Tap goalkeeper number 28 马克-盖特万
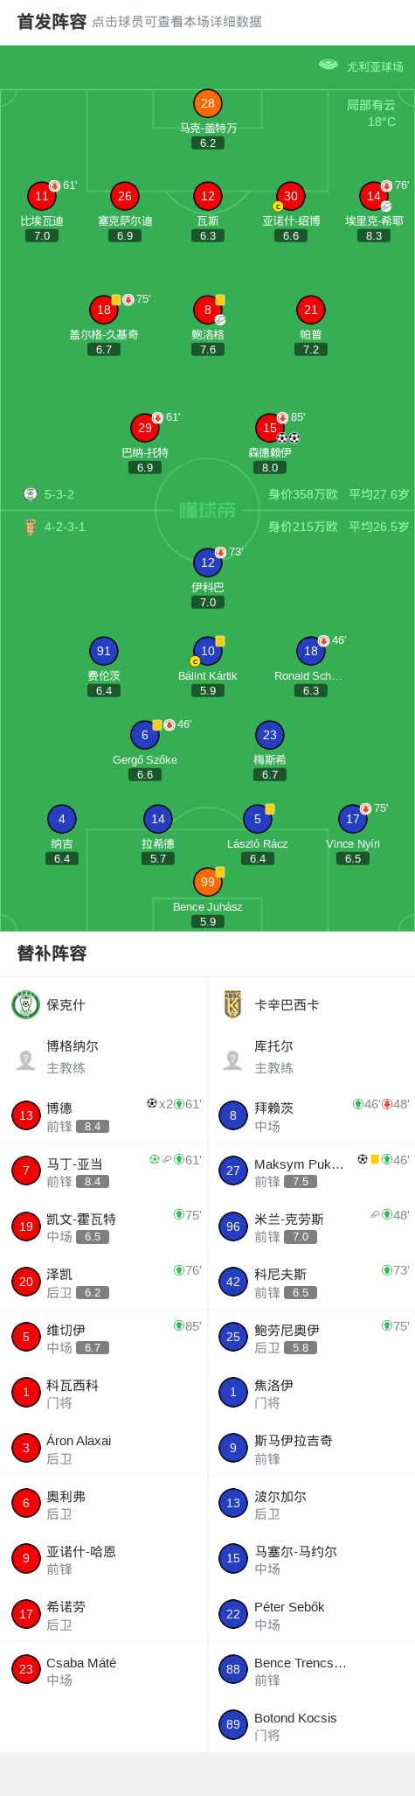 (x=207, y=103)
